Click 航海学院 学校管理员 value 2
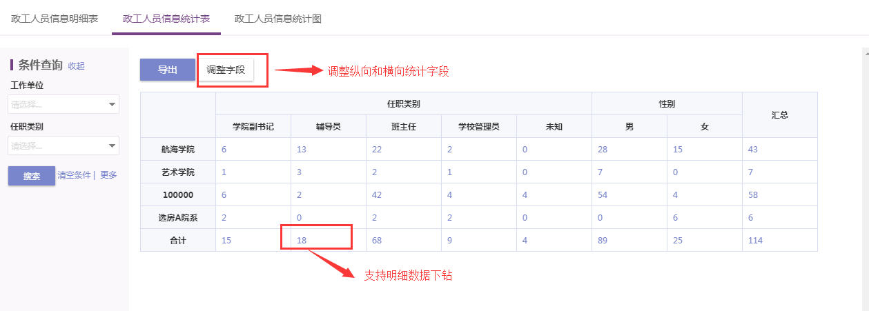The width and height of the screenshot is (869, 311). [449, 150]
